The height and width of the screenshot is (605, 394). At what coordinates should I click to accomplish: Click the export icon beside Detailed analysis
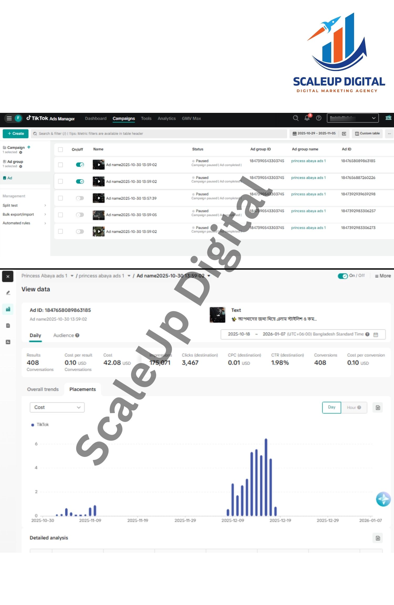click(378, 538)
